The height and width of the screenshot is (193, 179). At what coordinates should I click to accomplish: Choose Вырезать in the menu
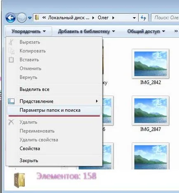pos(54,42)
